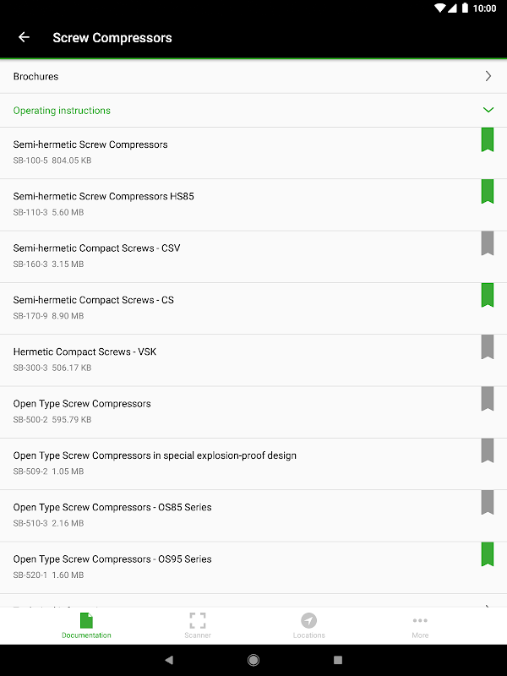Bookmark Hermetic Compact Screws VSK
The width and height of the screenshot is (507, 676).
pos(488,346)
